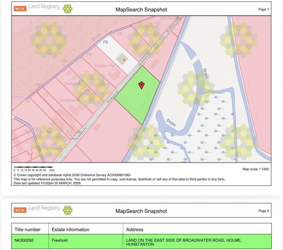
Task: Click the red location pin marker
Action: (x=141, y=85)
